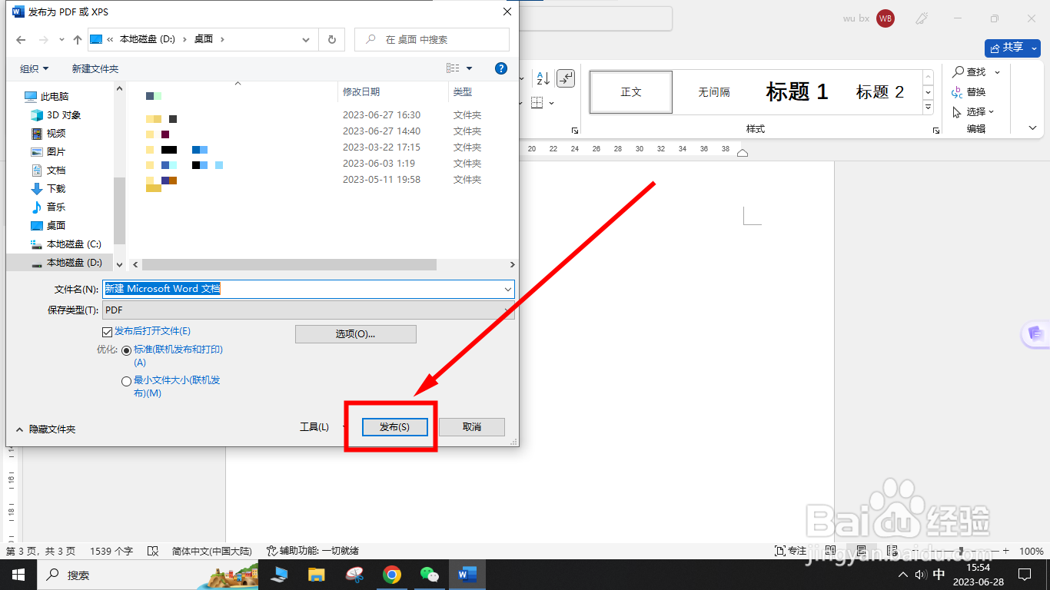Viewport: 1050px width, 590px height.
Task: Open the 音乐 folder in the sidebar
Action: pyautogui.click(x=56, y=207)
